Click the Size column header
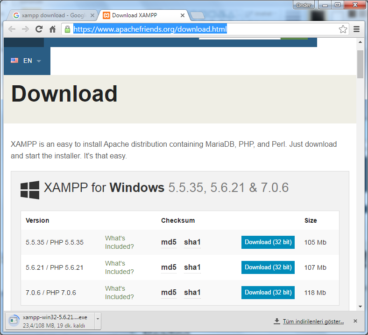The width and height of the screenshot is (368, 335). pos(311,220)
